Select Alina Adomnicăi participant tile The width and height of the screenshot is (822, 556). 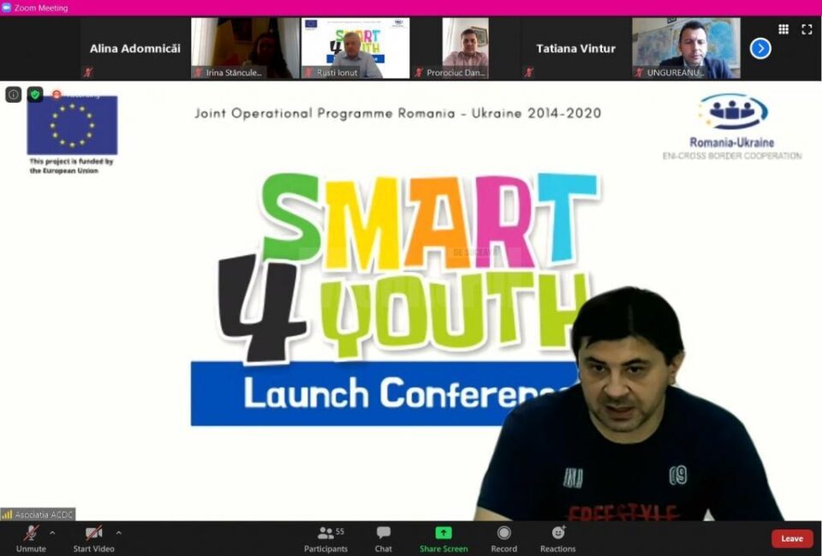pyautogui.click(x=135, y=48)
